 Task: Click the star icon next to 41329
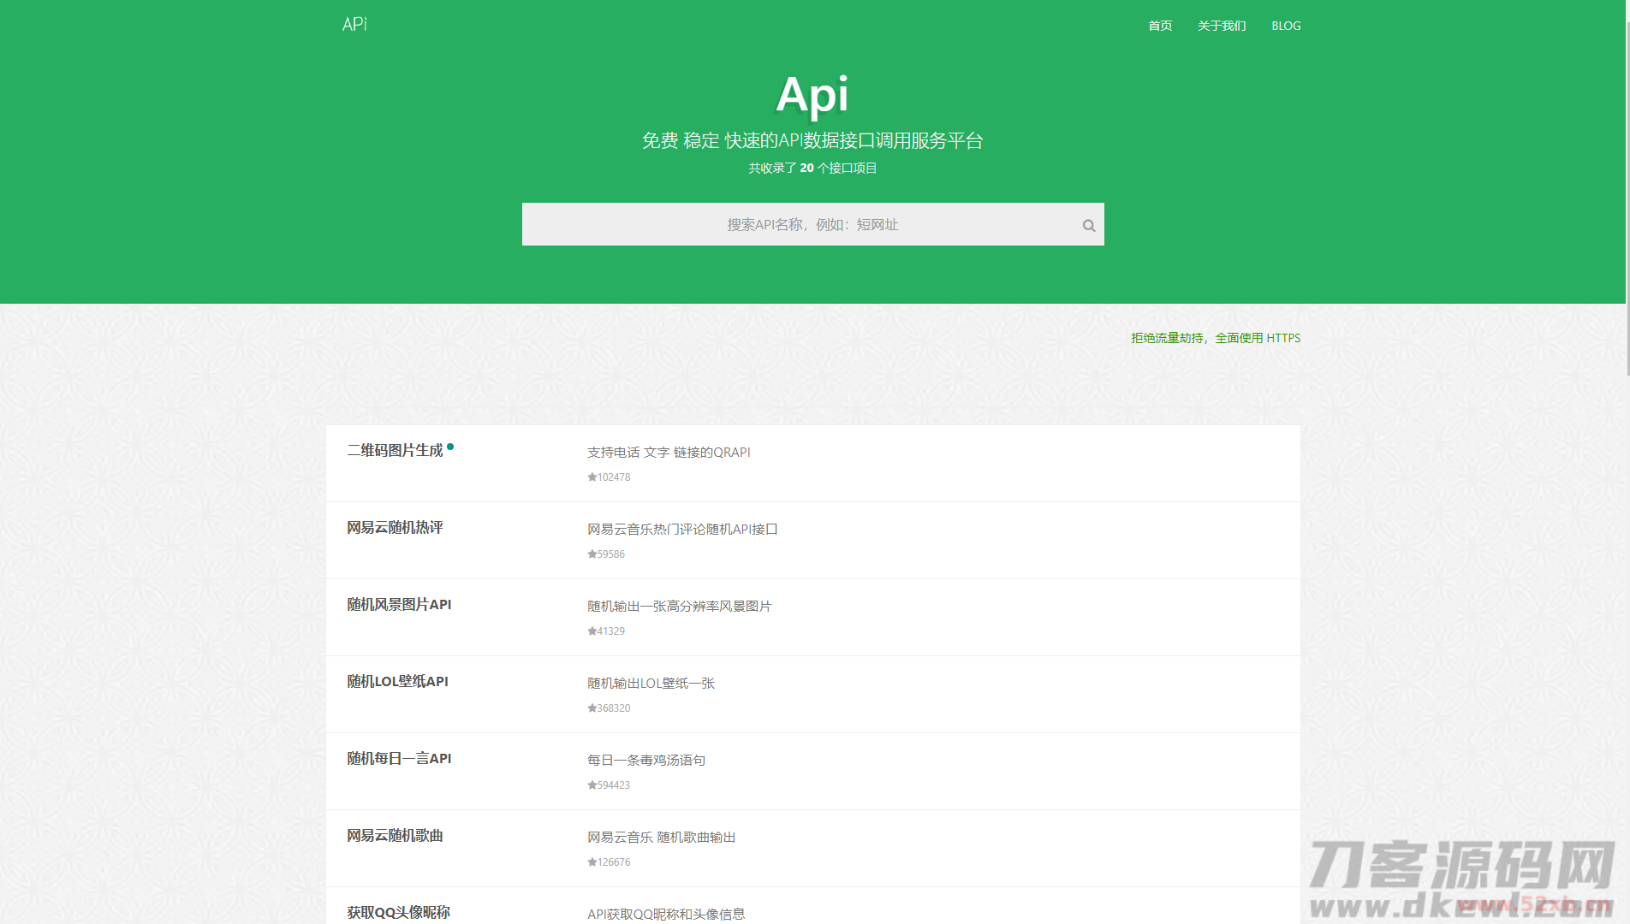point(591,631)
